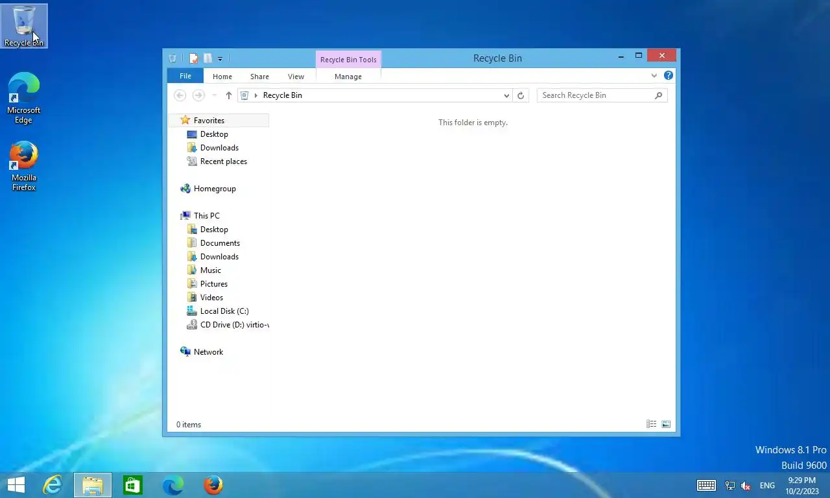Open the Windows Start button
Viewport: 830px width, 498px height.
pyautogui.click(x=16, y=485)
